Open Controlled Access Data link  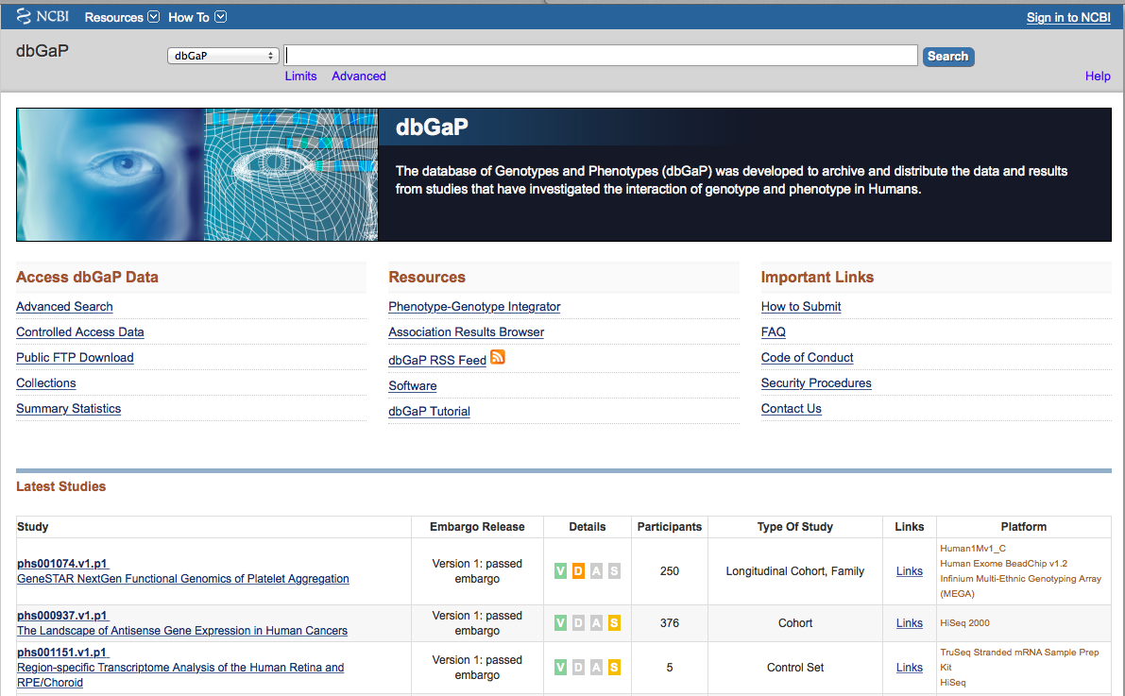pyautogui.click(x=80, y=332)
